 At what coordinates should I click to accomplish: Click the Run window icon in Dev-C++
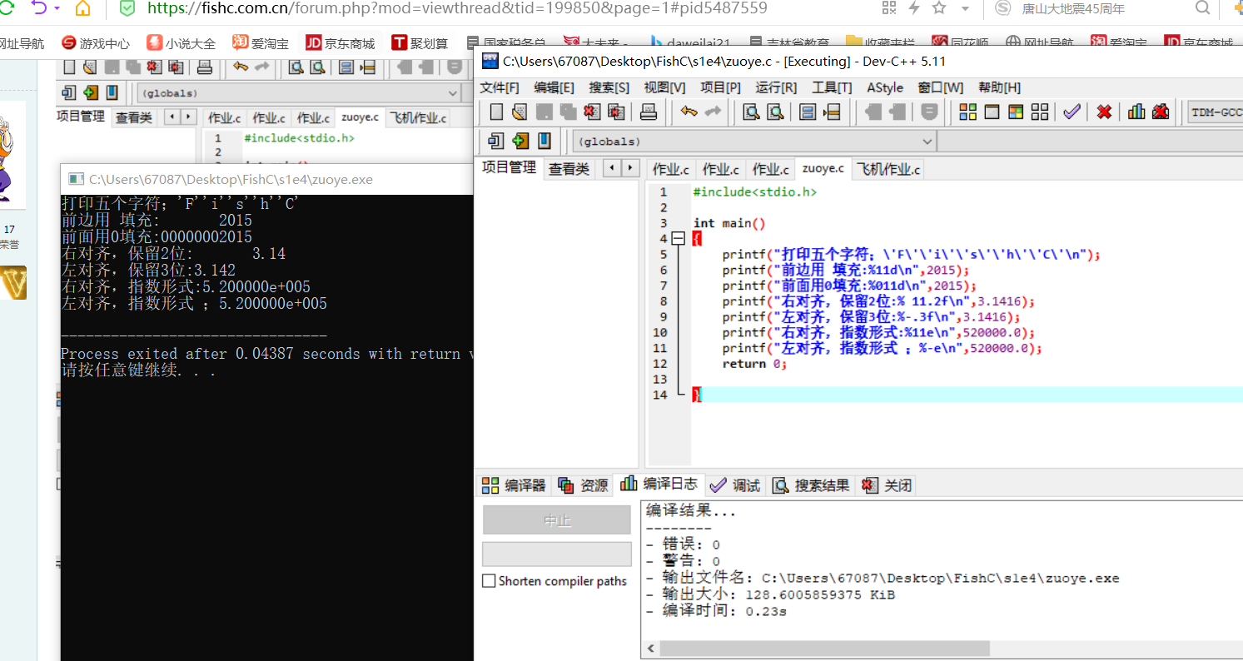pos(992,112)
